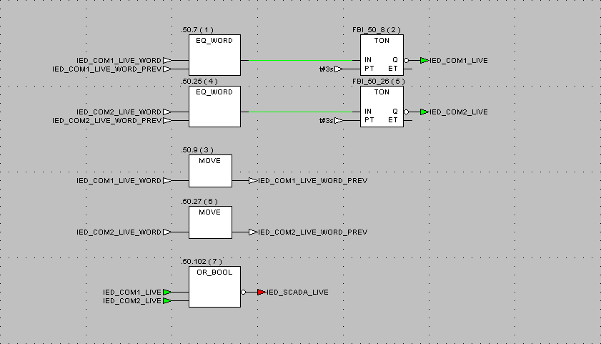Screen dimensions: 601x344
Task: Select the MOVE block .50.27
Action: pyautogui.click(x=210, y=222)
